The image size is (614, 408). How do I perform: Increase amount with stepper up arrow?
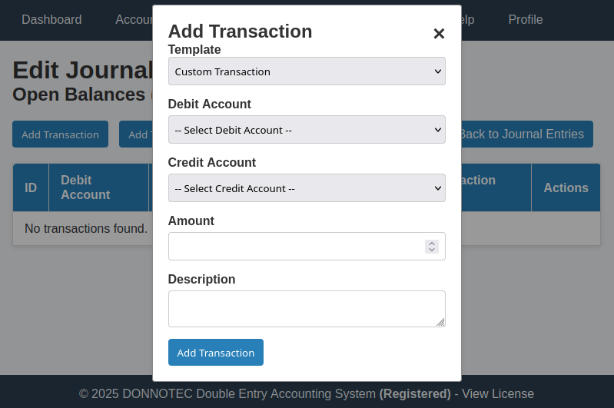432,243
